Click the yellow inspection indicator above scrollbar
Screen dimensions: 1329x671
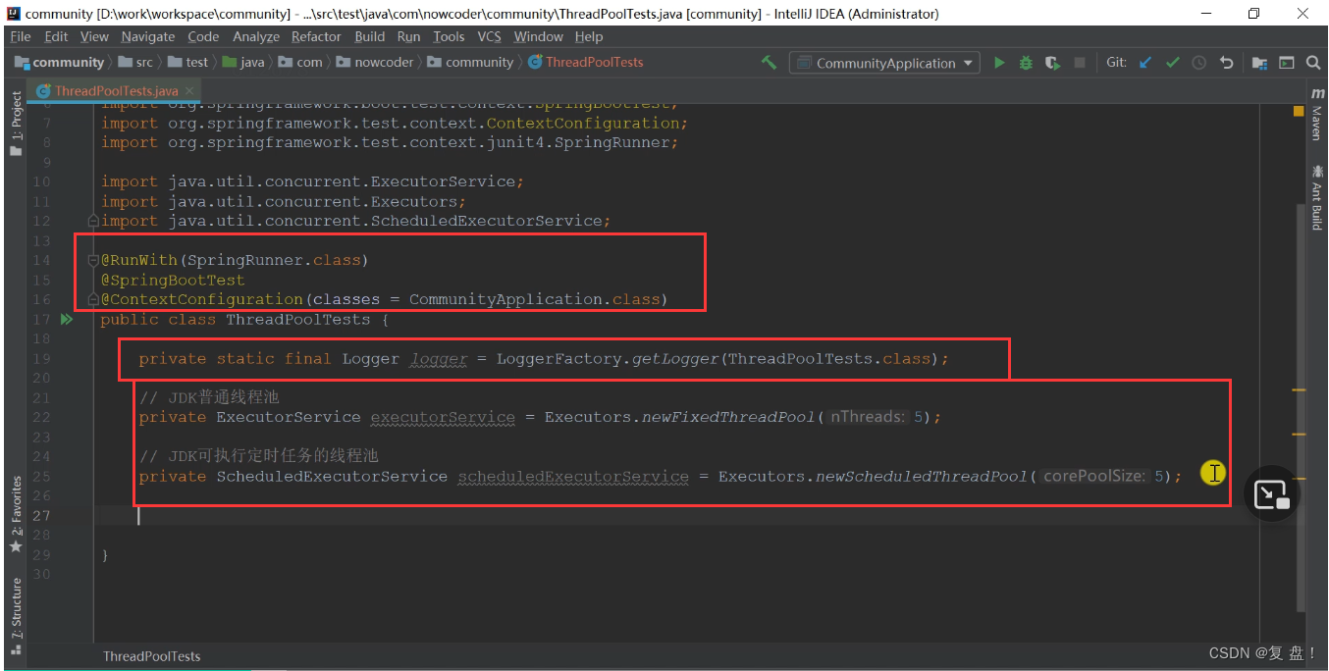coord(1298,111)
